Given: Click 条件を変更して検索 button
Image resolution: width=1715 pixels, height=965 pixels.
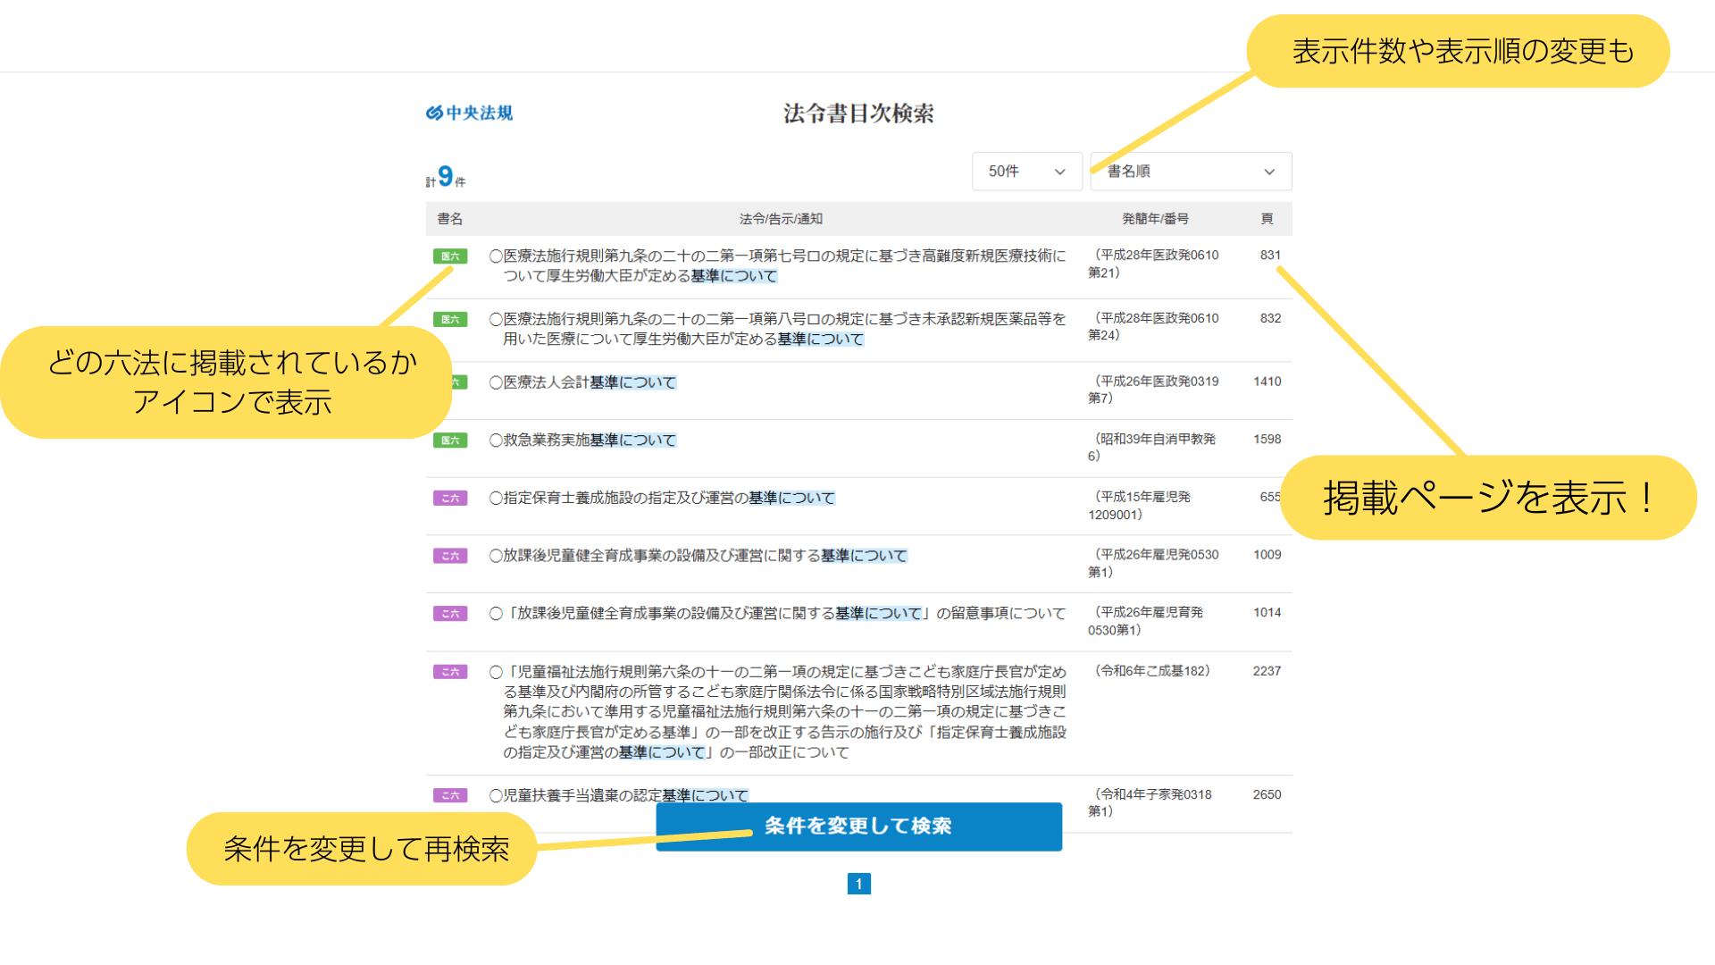Looking at the screenshot, I should tap(858, 827).
